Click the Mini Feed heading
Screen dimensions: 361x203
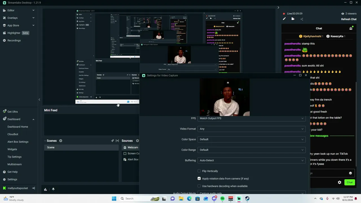(51, 110)
